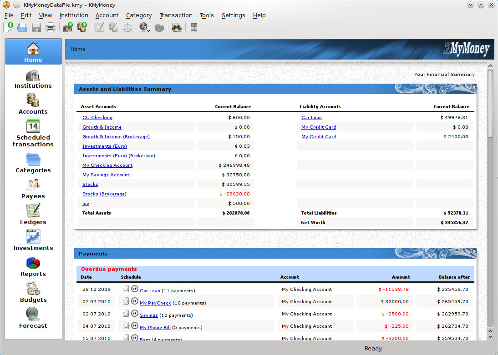
Task: Open the Car Loan liability account link
Action: (311, 118)
